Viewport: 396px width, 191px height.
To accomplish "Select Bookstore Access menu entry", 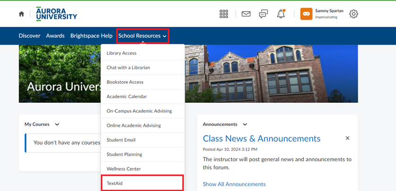I will (x=143, y=82).
